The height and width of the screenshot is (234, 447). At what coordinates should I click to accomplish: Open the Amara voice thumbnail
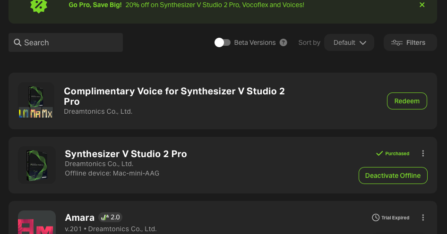(x=37, y=222)
